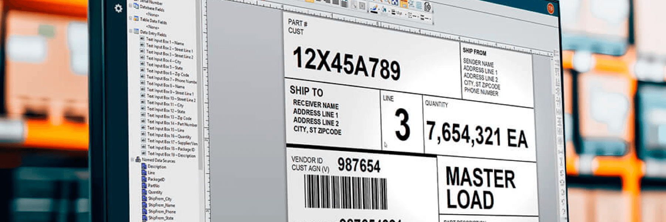Click the 'PART #' field label
Image resolution: width=666 pixels, height=222 pixels.
[297, 23]
